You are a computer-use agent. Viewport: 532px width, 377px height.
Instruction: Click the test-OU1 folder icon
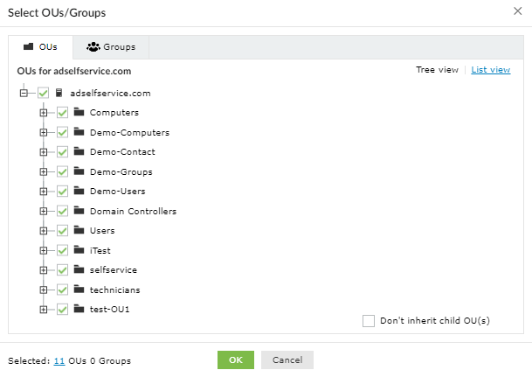point(79,310)
